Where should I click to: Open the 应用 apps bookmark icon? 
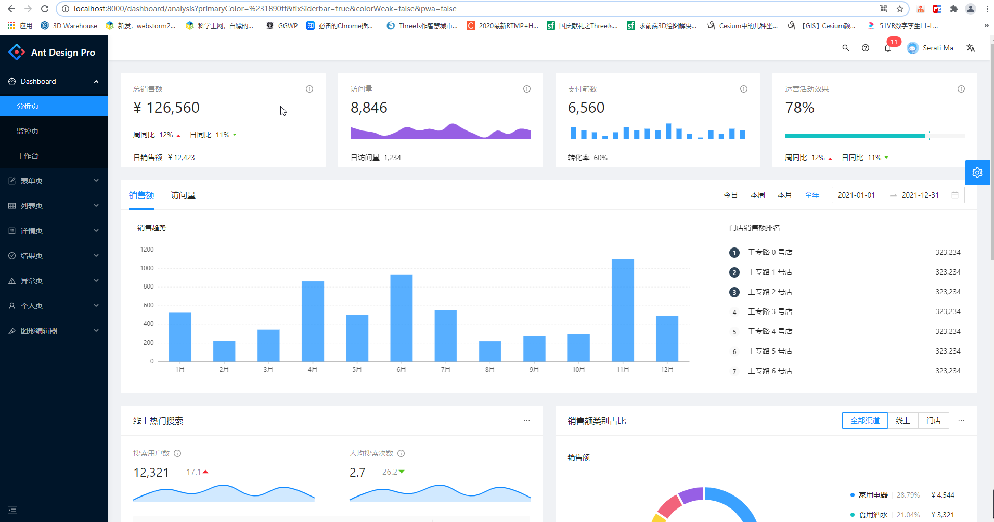coord(20,25)
